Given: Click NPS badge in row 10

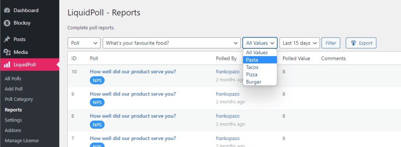Looking at the screenshot, I should pyautogui.click(x=97, y=80).
